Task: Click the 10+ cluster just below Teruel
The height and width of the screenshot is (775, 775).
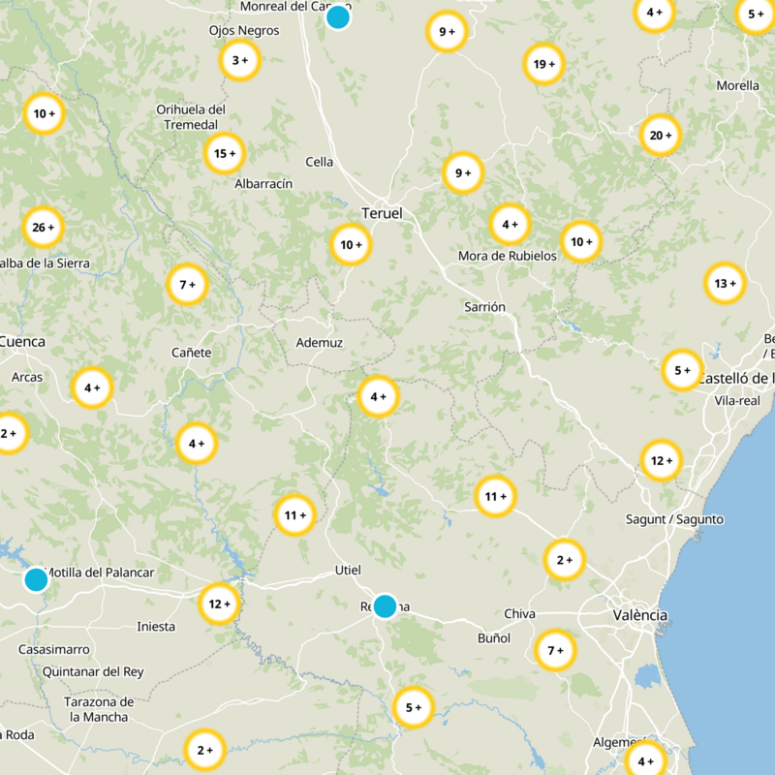Action: tap(351, 245)
